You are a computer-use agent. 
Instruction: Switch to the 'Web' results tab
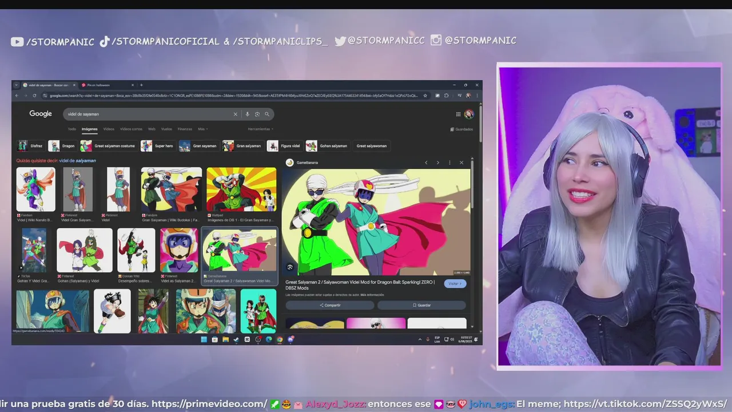[x=152, y=129]
